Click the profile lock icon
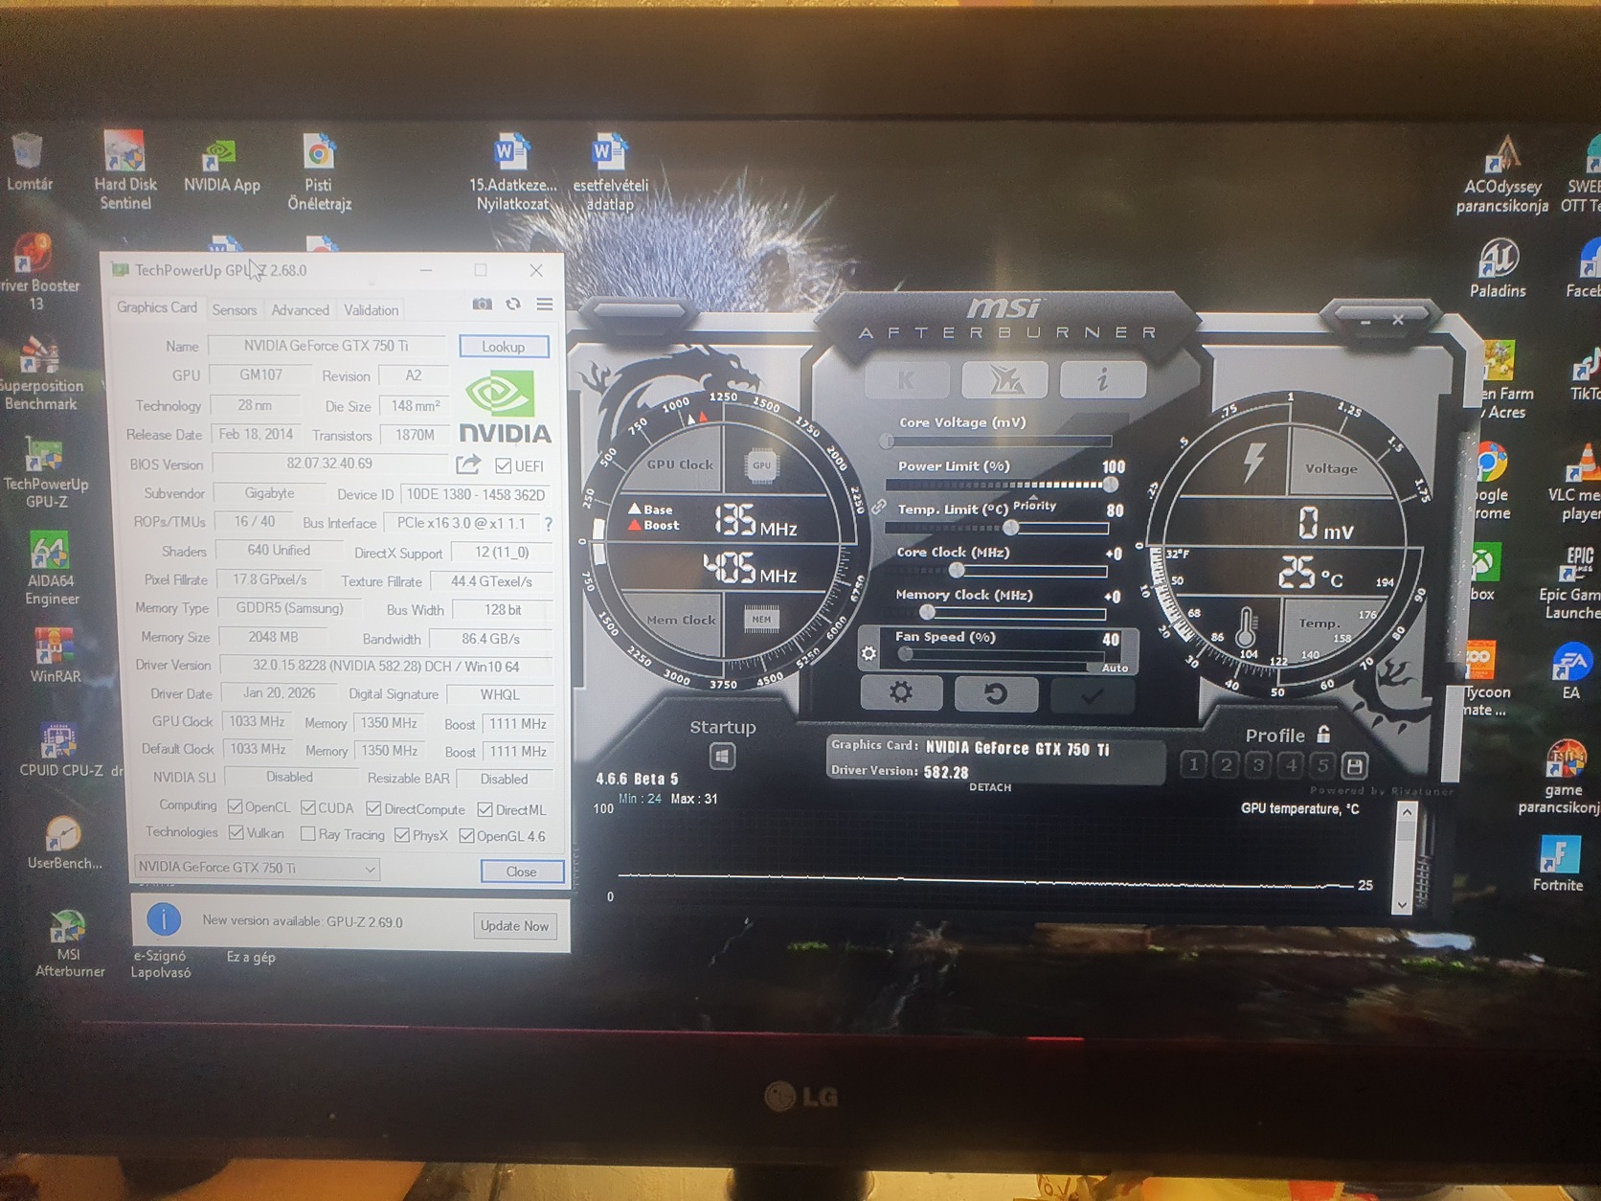This screenshot has width=1601, height=1201. [x=1324, y=734]
